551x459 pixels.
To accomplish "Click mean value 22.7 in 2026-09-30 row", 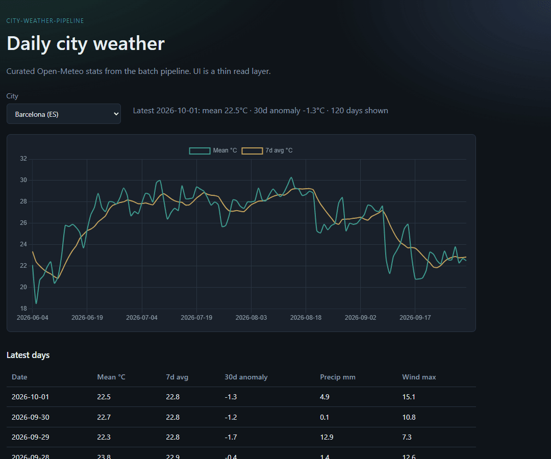I will click(x=104, y=417).
